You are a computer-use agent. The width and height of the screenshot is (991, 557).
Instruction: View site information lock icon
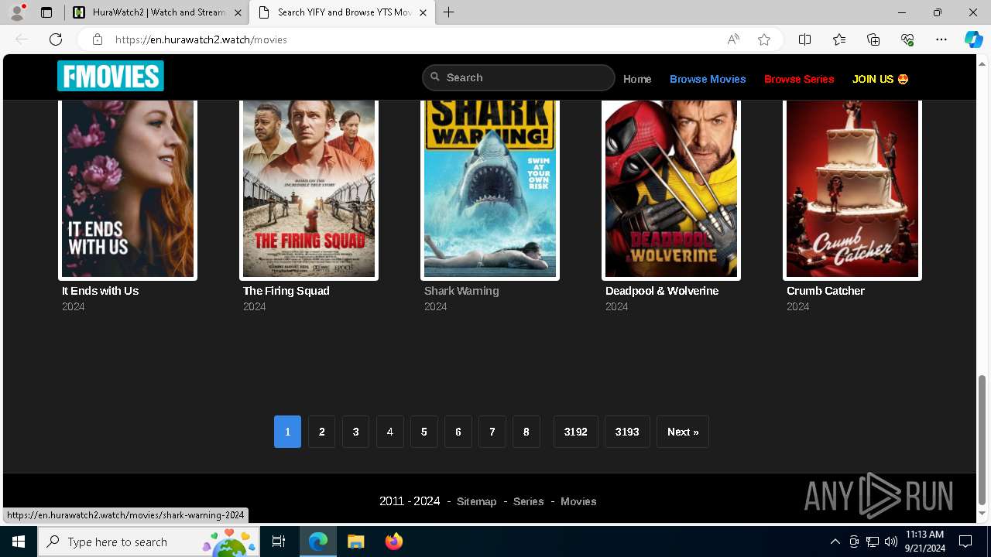pos(97,39)
